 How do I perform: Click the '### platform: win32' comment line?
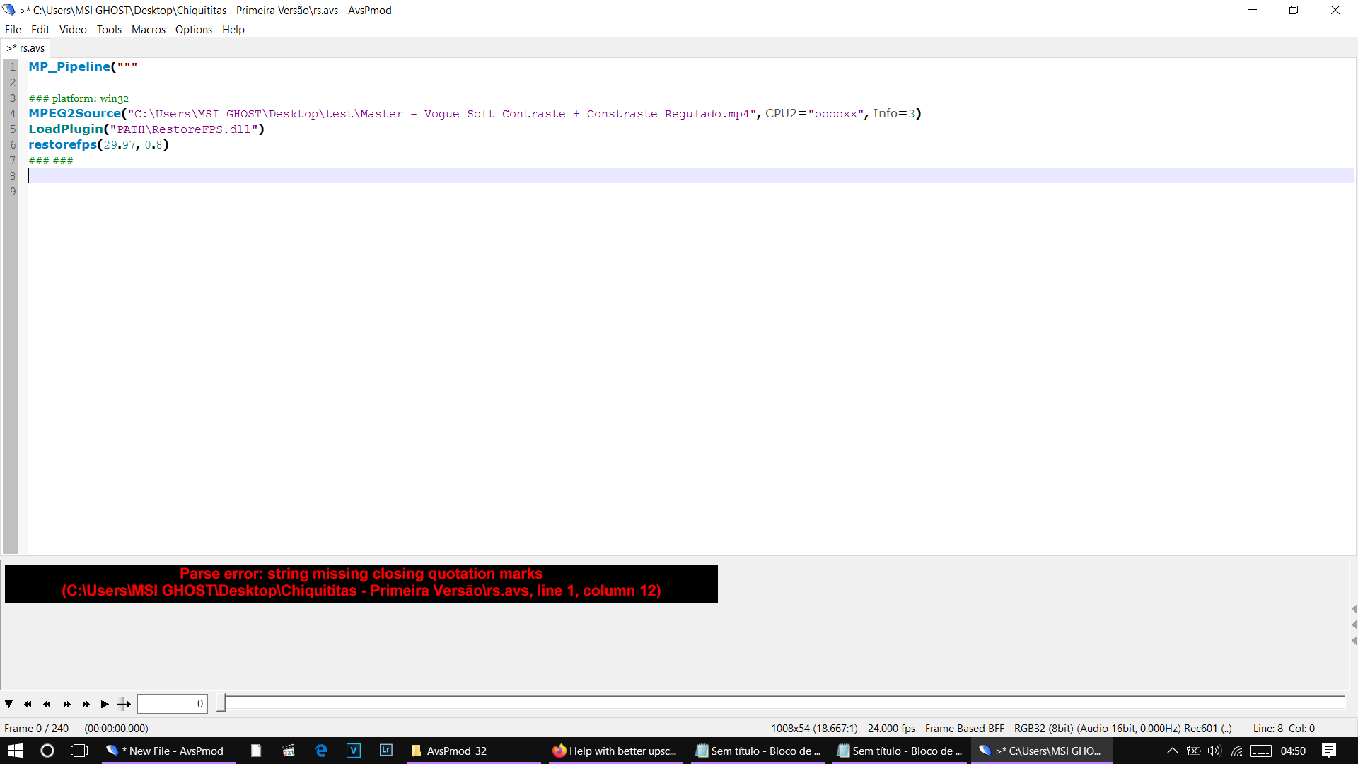79,98
